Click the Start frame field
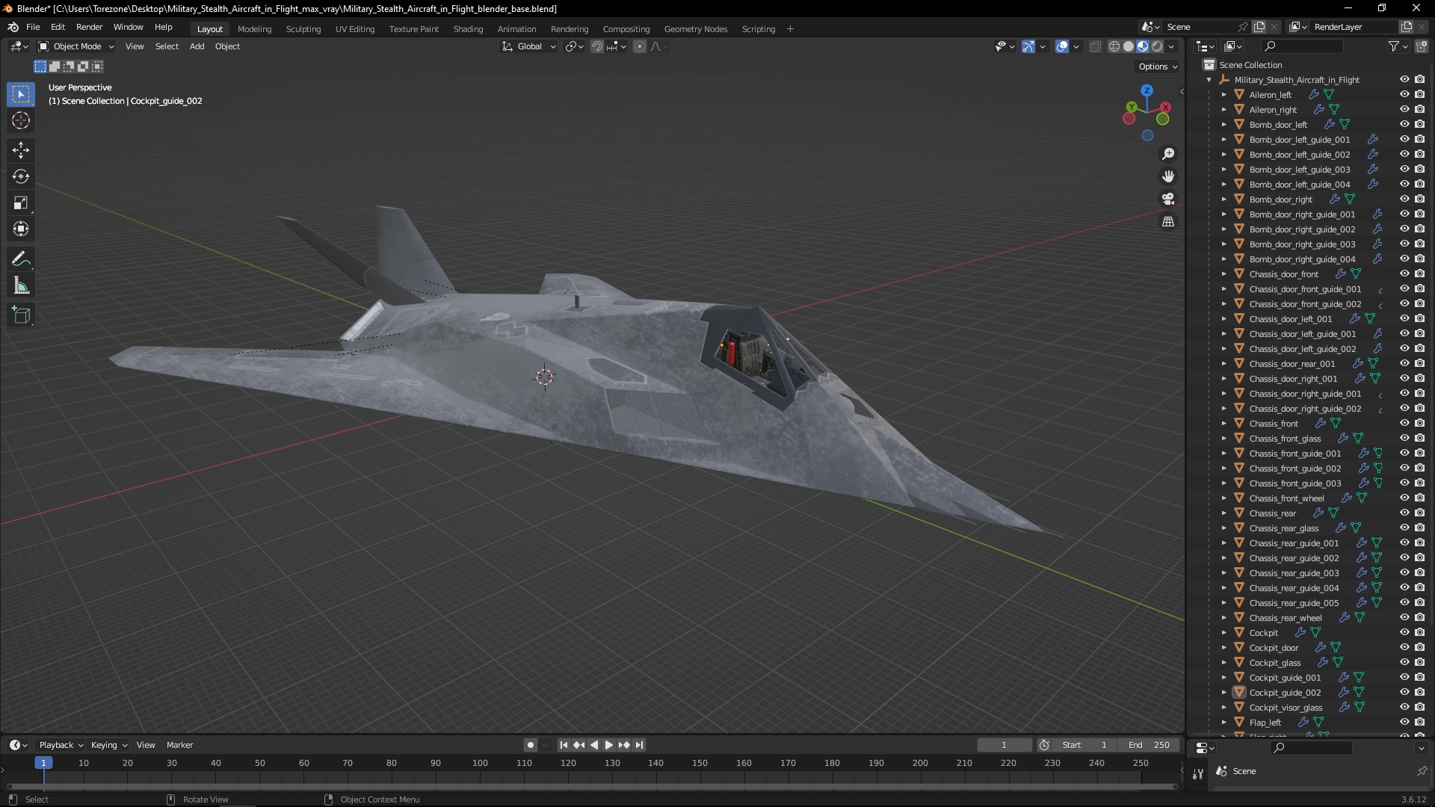Image resolution: width=1435 pixels, height=807 pixels. (1084, 745)
